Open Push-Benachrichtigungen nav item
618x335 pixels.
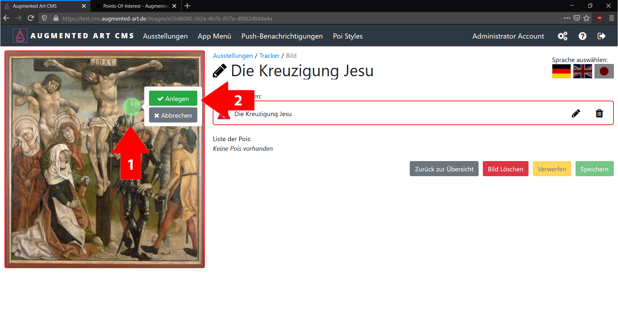pos(282,36)
